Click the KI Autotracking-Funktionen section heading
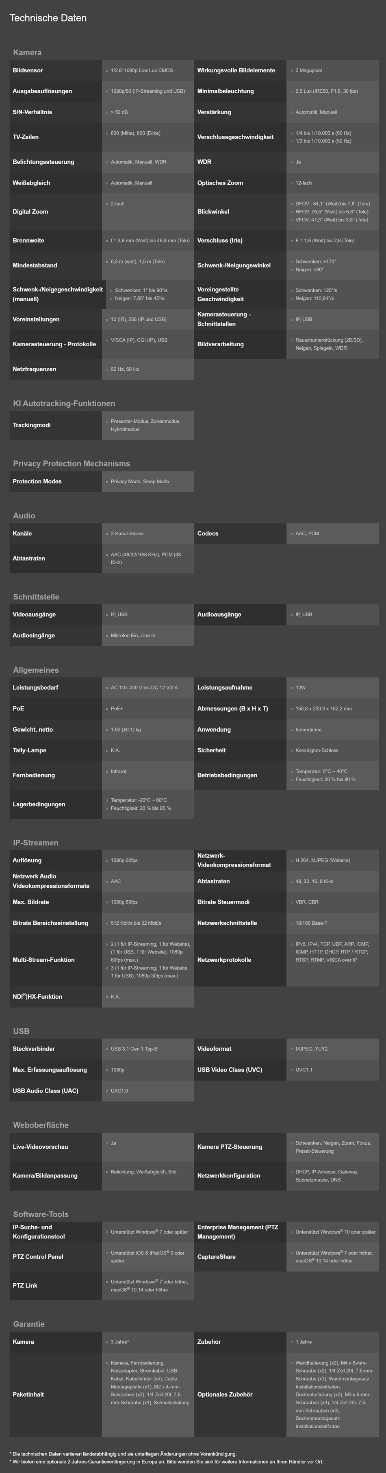386x1473 pixels. (x=64, y=404)
